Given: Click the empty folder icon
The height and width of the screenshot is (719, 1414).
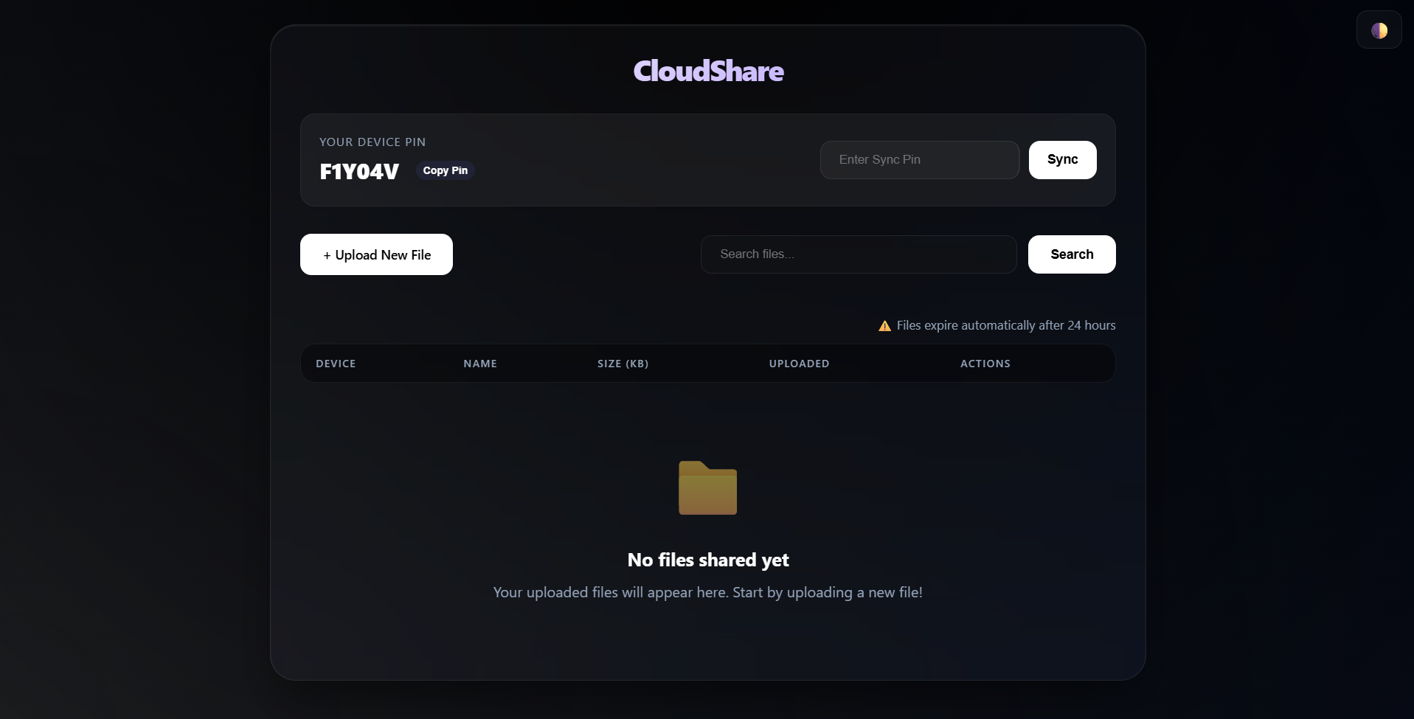Looking at the screenshot, I should (707, 487).
